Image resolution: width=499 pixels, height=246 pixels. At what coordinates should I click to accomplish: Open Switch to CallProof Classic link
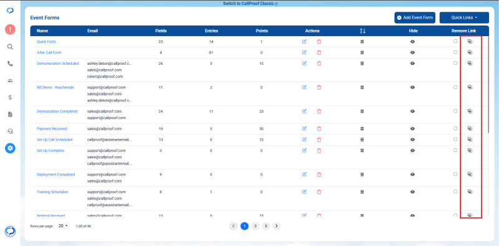click(250, 4)
